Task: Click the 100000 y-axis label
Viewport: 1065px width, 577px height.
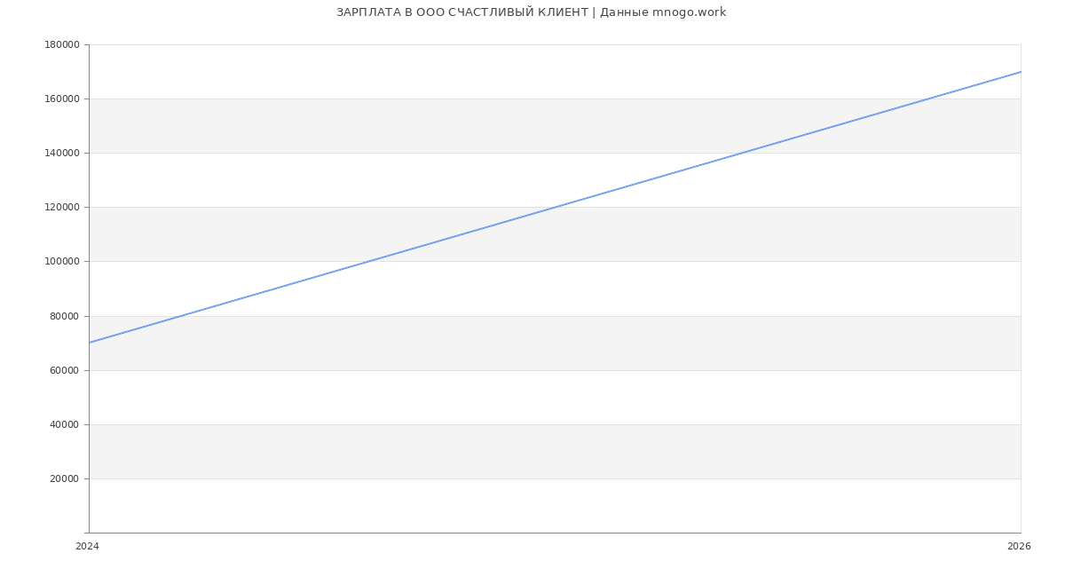Action: tap(61, 262)
